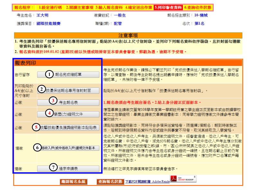This screenshot has height=190, width=254.
Task: Select step 6.查詢收件狀態 in the procedure bar
Action: pyautogui.click(x=198, y=7)
